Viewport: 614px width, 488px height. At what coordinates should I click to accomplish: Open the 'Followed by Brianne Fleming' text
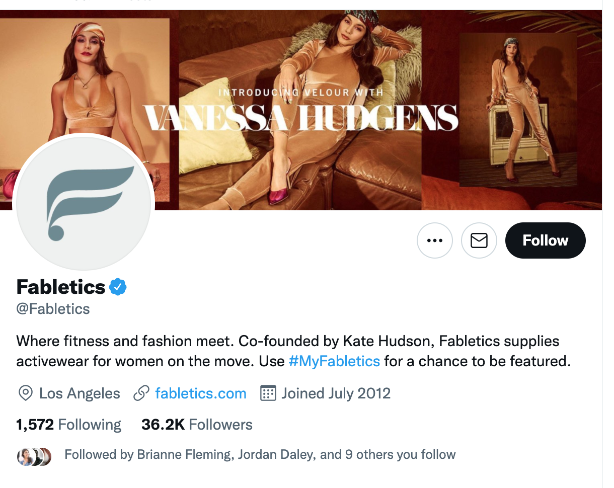260,455
